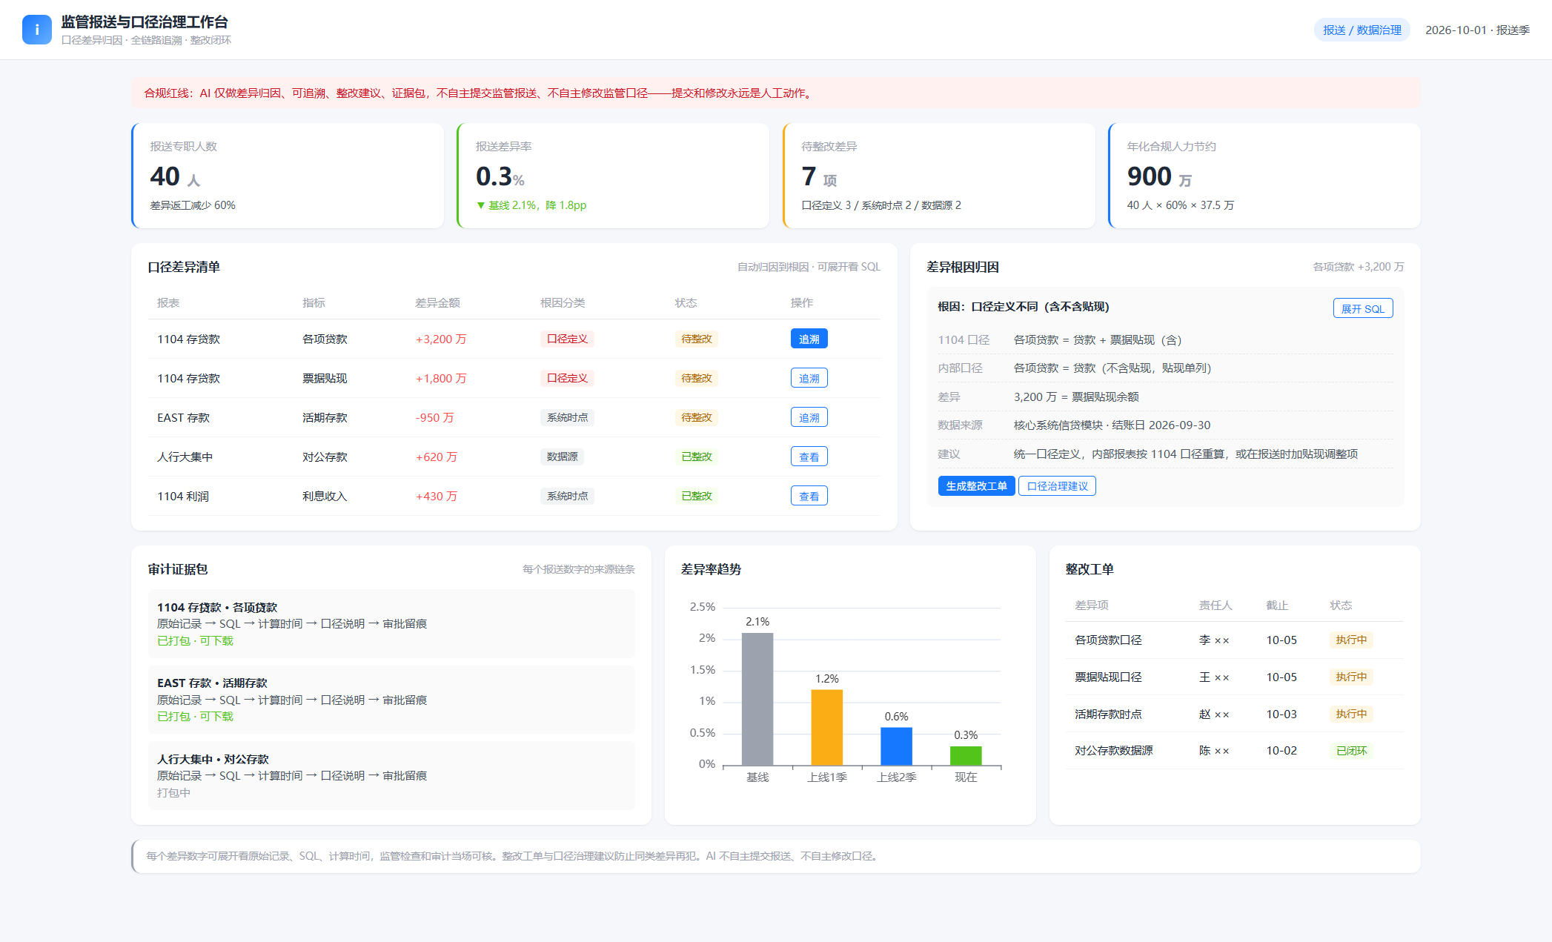
Task: Click 追溯 for 票据贴现 row
Action: click(x=809, y=378)
